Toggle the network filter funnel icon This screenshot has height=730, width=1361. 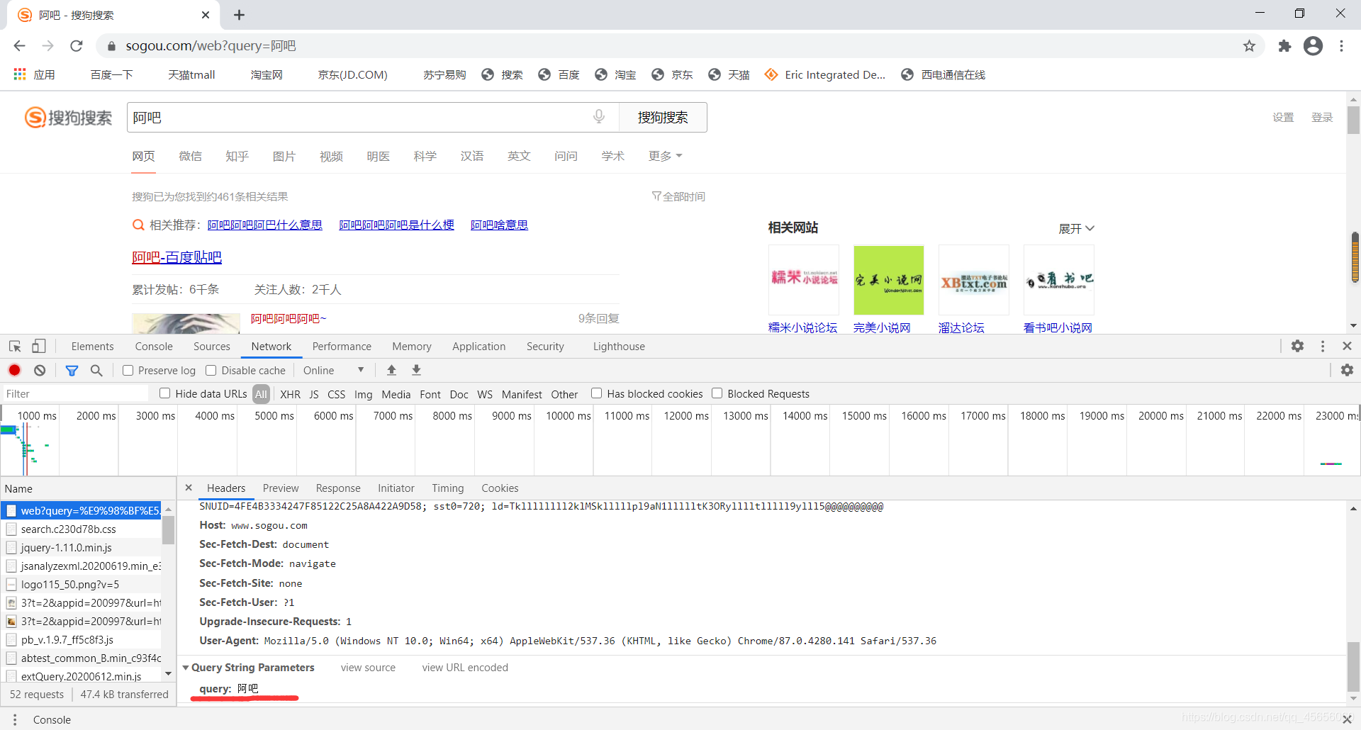point(72,370)
